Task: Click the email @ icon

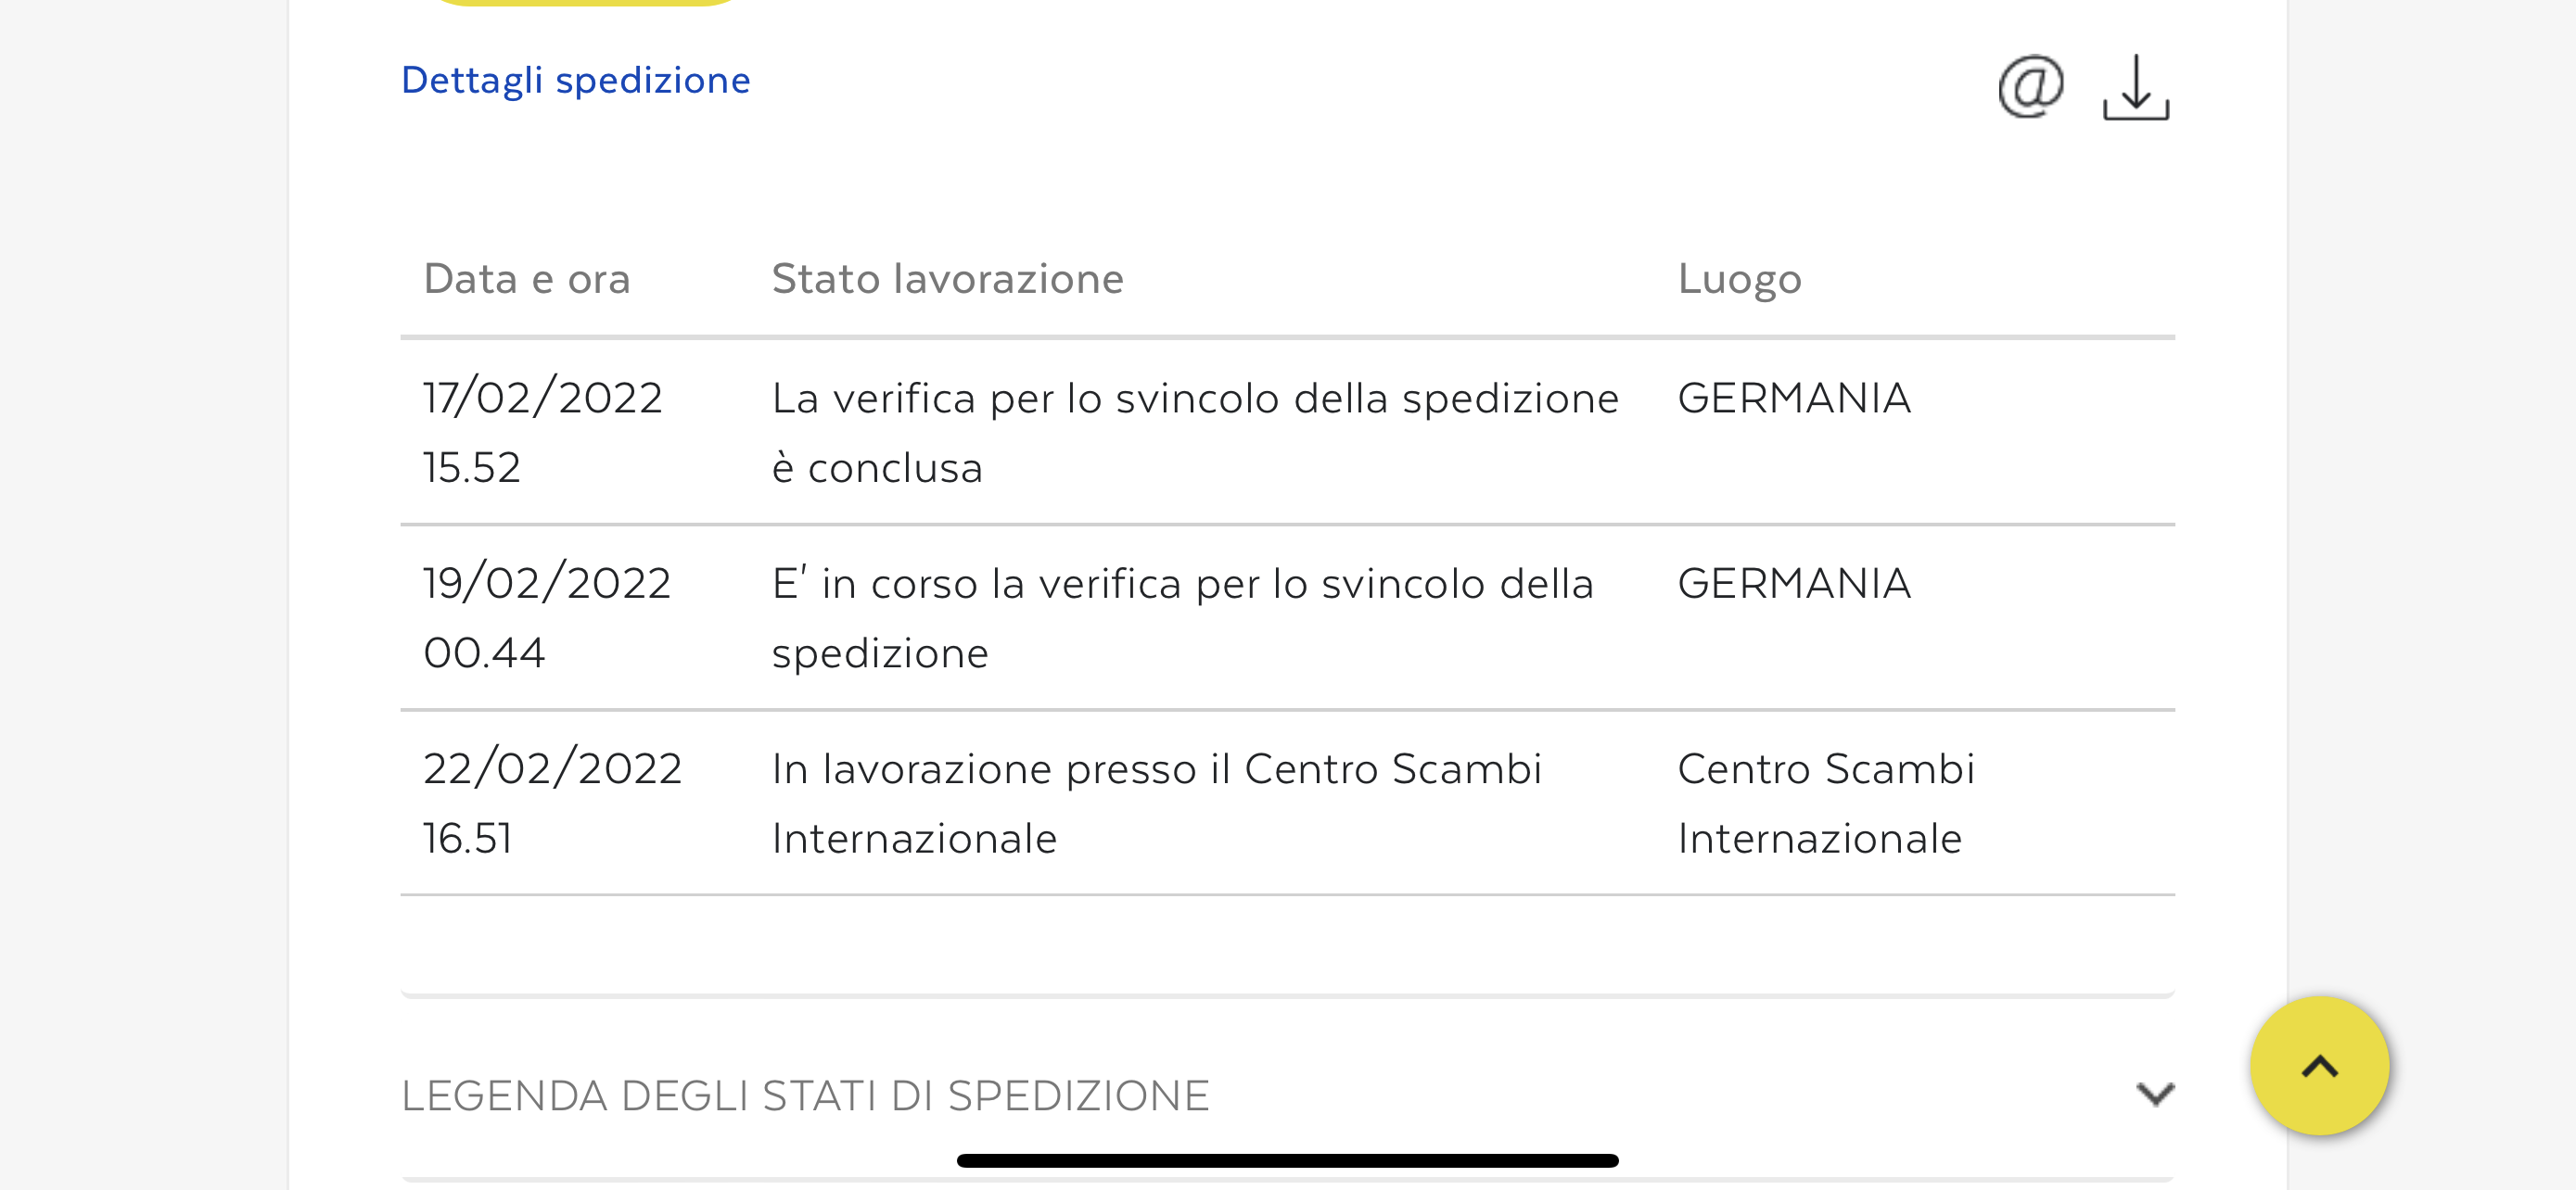Action: [2030, 87]
